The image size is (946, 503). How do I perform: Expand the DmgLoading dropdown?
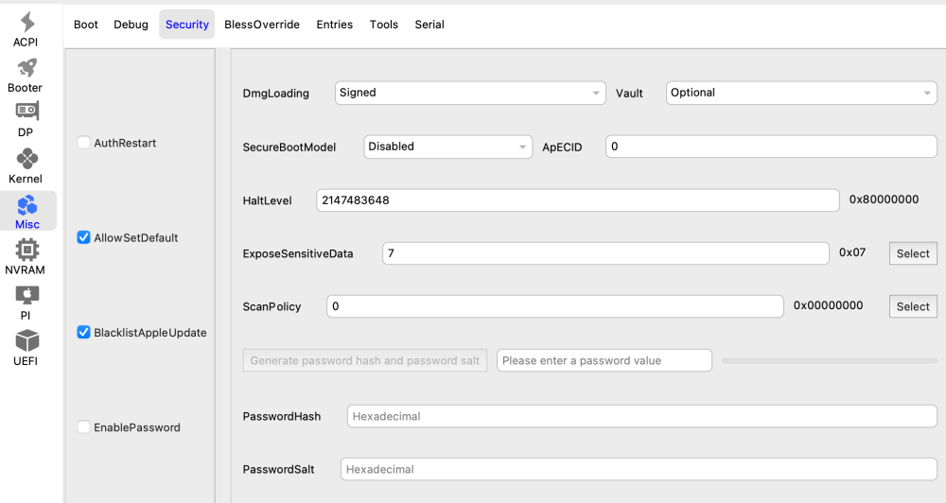tap(470, 93)
